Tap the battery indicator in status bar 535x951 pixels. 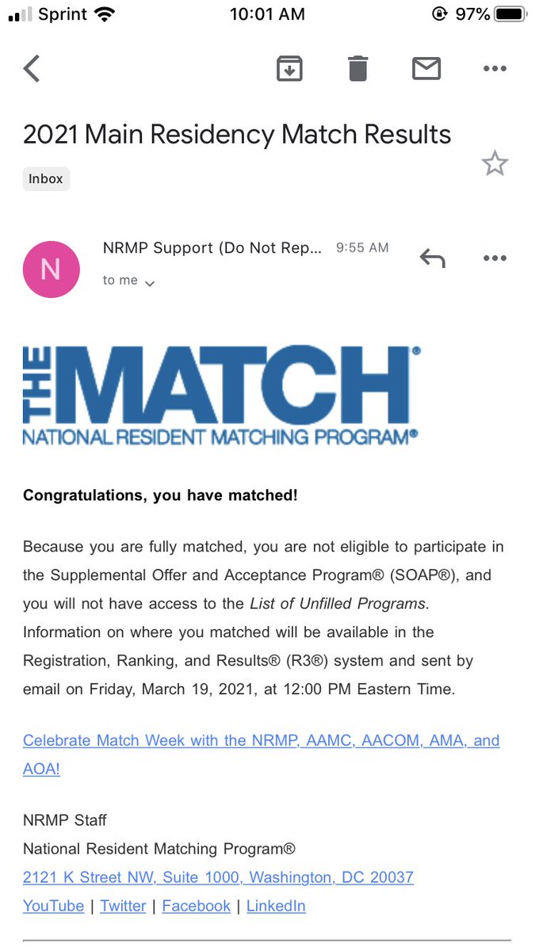coord(510,13)
